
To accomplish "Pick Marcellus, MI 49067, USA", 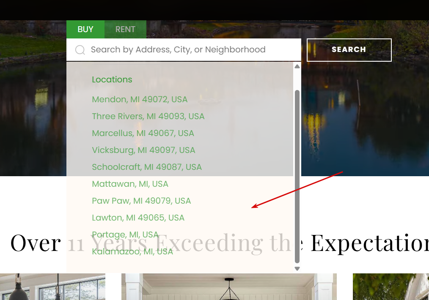I will (x=143, y=134).
